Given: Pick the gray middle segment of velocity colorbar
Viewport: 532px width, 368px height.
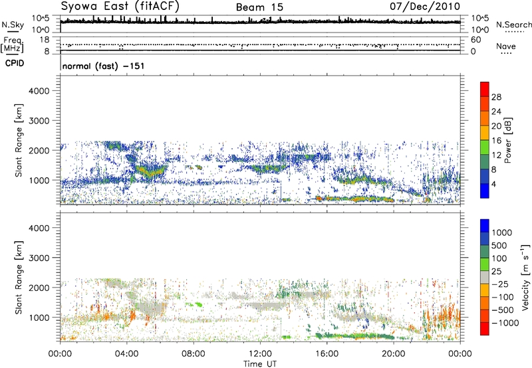Looking at the screenshot, I should click(485, 278).
